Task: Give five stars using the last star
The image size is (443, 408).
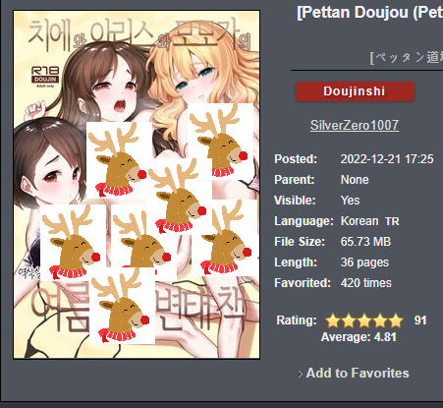Action: [x=396, y=321]
